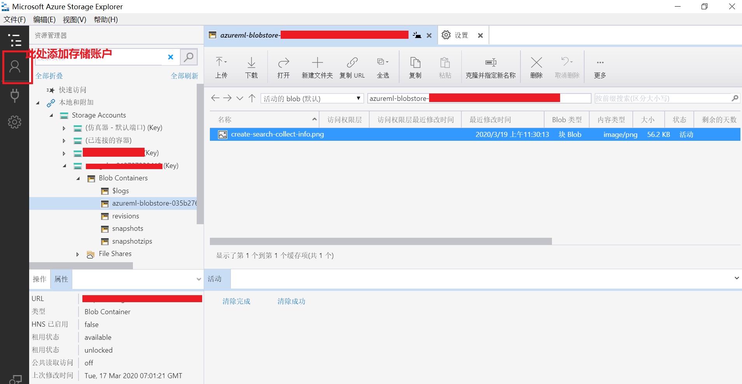Click the container path address field

tap(479, 98)
